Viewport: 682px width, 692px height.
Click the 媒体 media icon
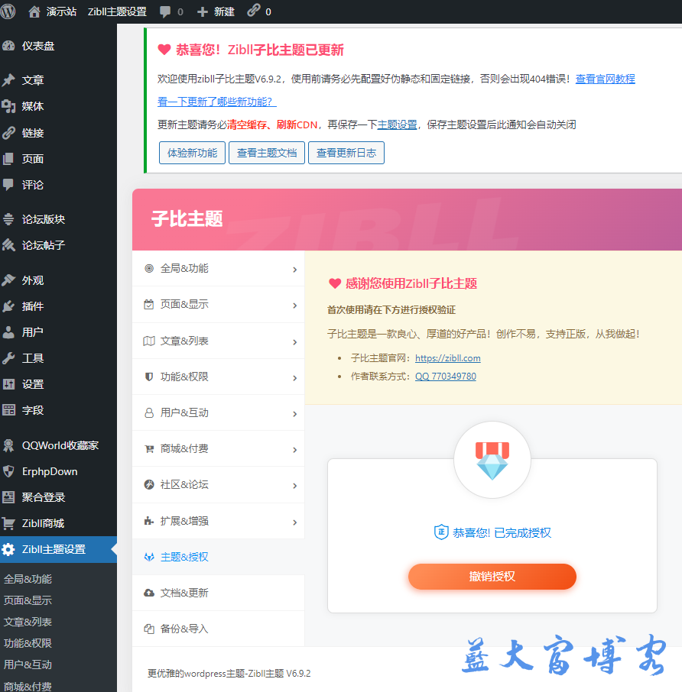click(8, 106)
